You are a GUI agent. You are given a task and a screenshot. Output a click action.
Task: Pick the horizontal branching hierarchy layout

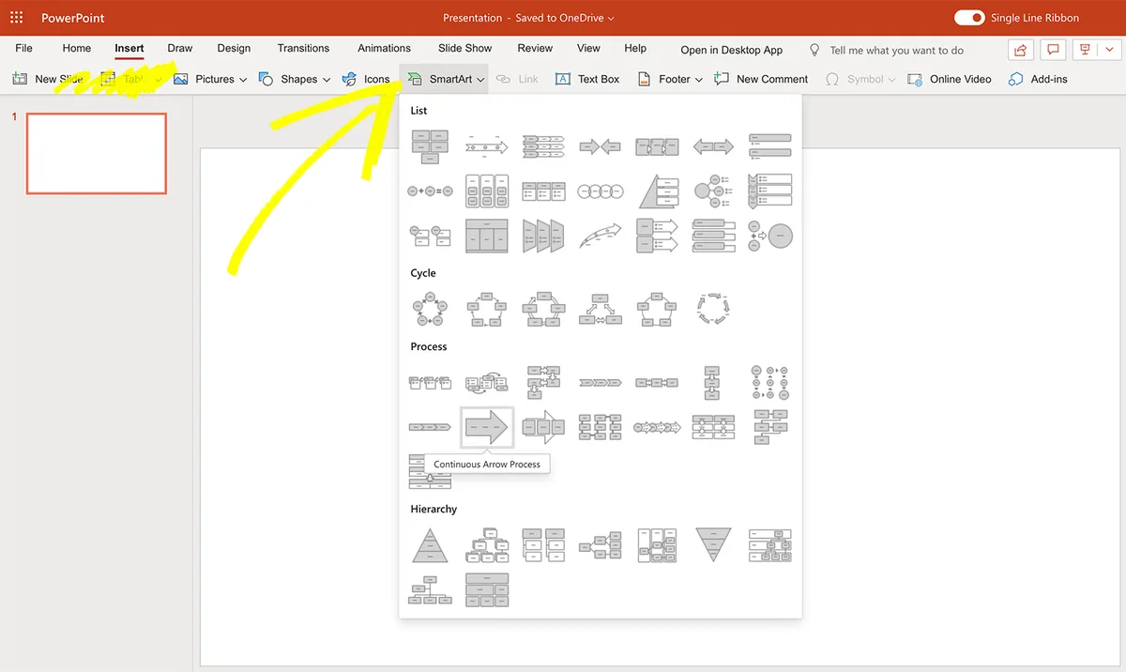600,544
